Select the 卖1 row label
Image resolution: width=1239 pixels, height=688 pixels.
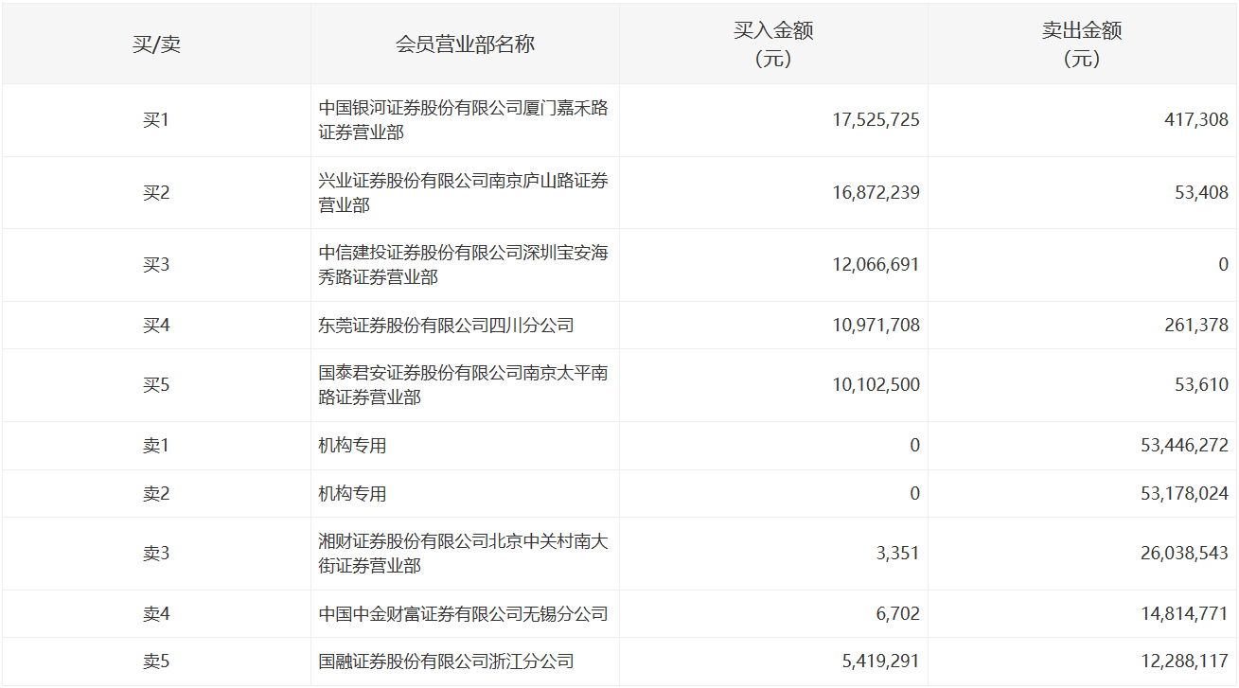pos(156,446)
